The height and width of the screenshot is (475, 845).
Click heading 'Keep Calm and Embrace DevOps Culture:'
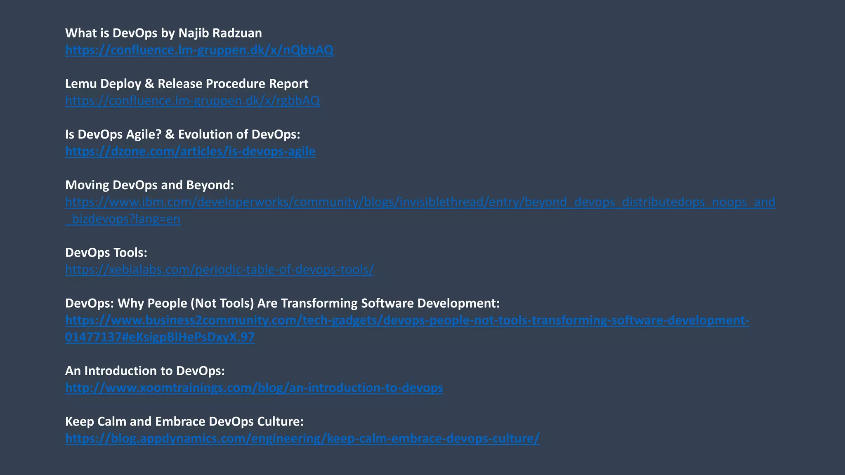[x=184, y=422]
